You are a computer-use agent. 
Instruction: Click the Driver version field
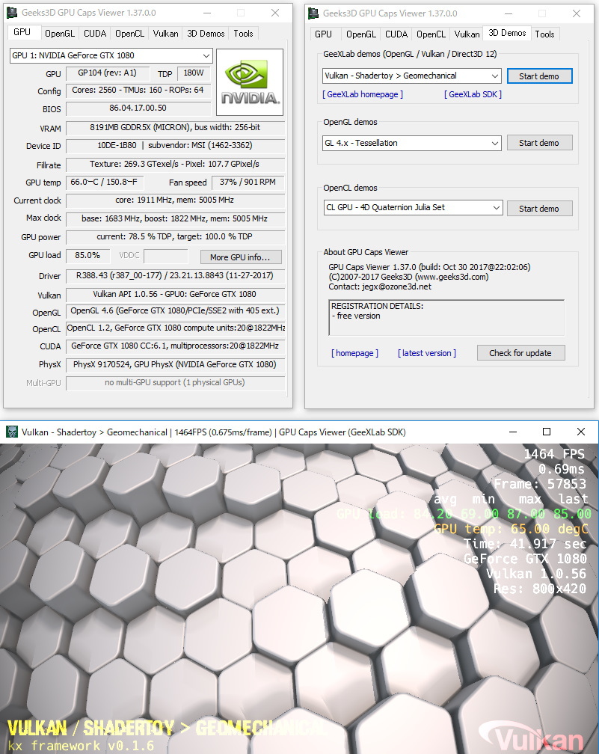point(175,276)
